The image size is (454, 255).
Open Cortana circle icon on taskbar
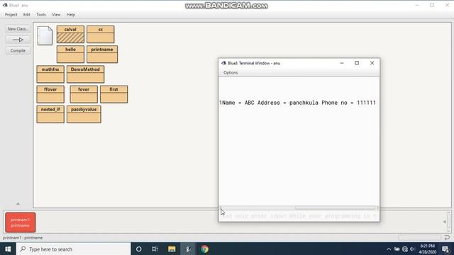coord(139,249)
